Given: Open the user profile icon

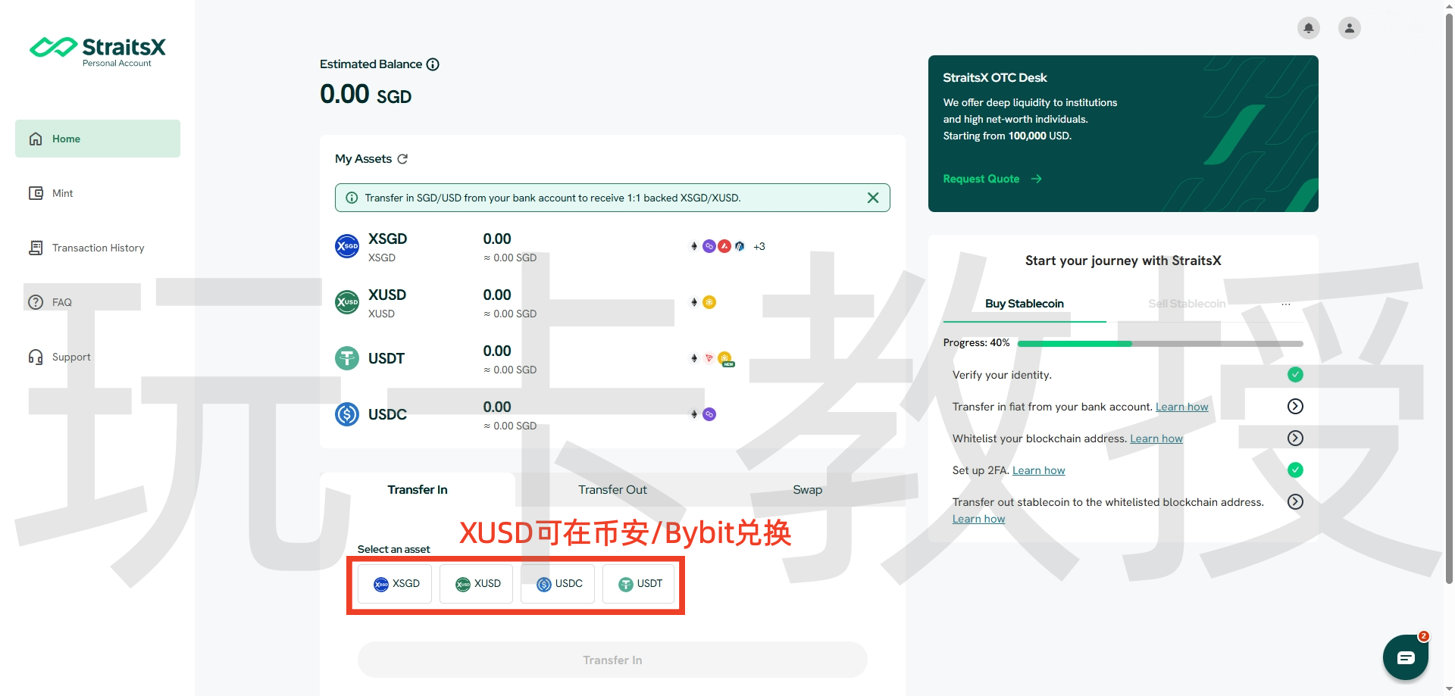Looking at the screenshot, I should pyautogui.click(x=1349, y=28).
